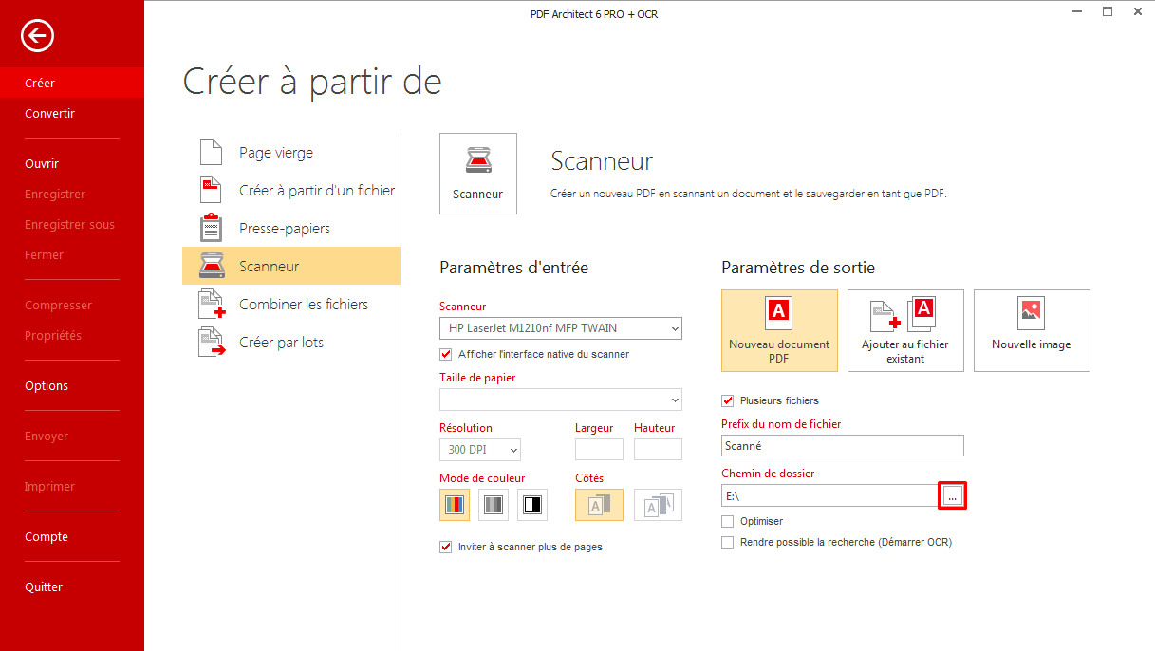Click the Prefix du nom de fichier field

click(843, 445)
